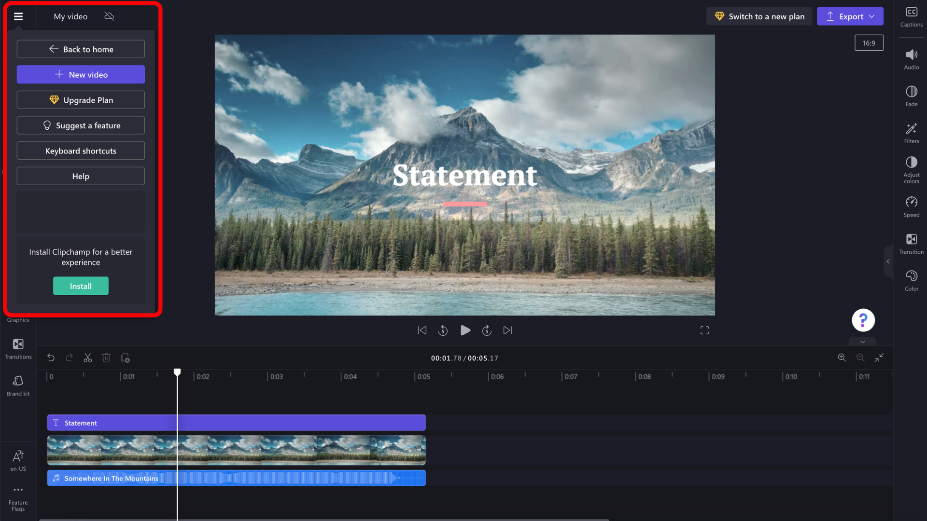Drag timeline playhead marker position
This screenshot has width=927, height=521.
(177, 372)
